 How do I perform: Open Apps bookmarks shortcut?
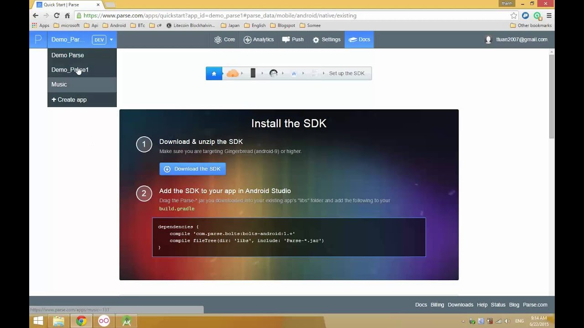click(x=40, y=26)
